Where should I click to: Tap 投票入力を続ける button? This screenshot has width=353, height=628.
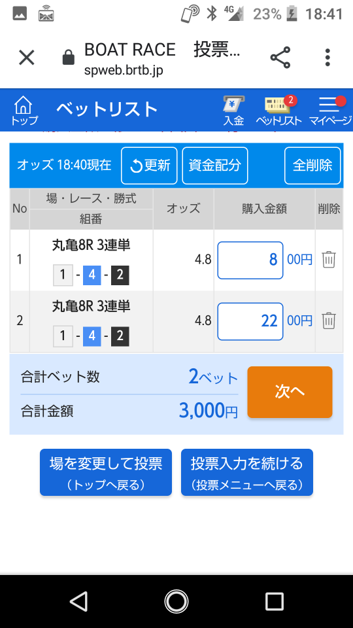click(247, 472)
